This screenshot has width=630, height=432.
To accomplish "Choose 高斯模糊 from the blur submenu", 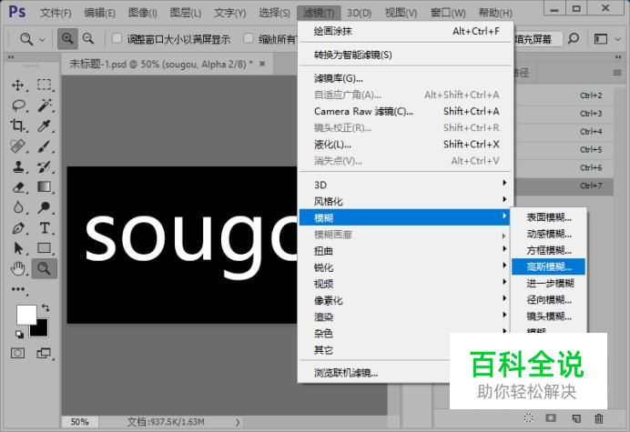I will coord(548,266).
